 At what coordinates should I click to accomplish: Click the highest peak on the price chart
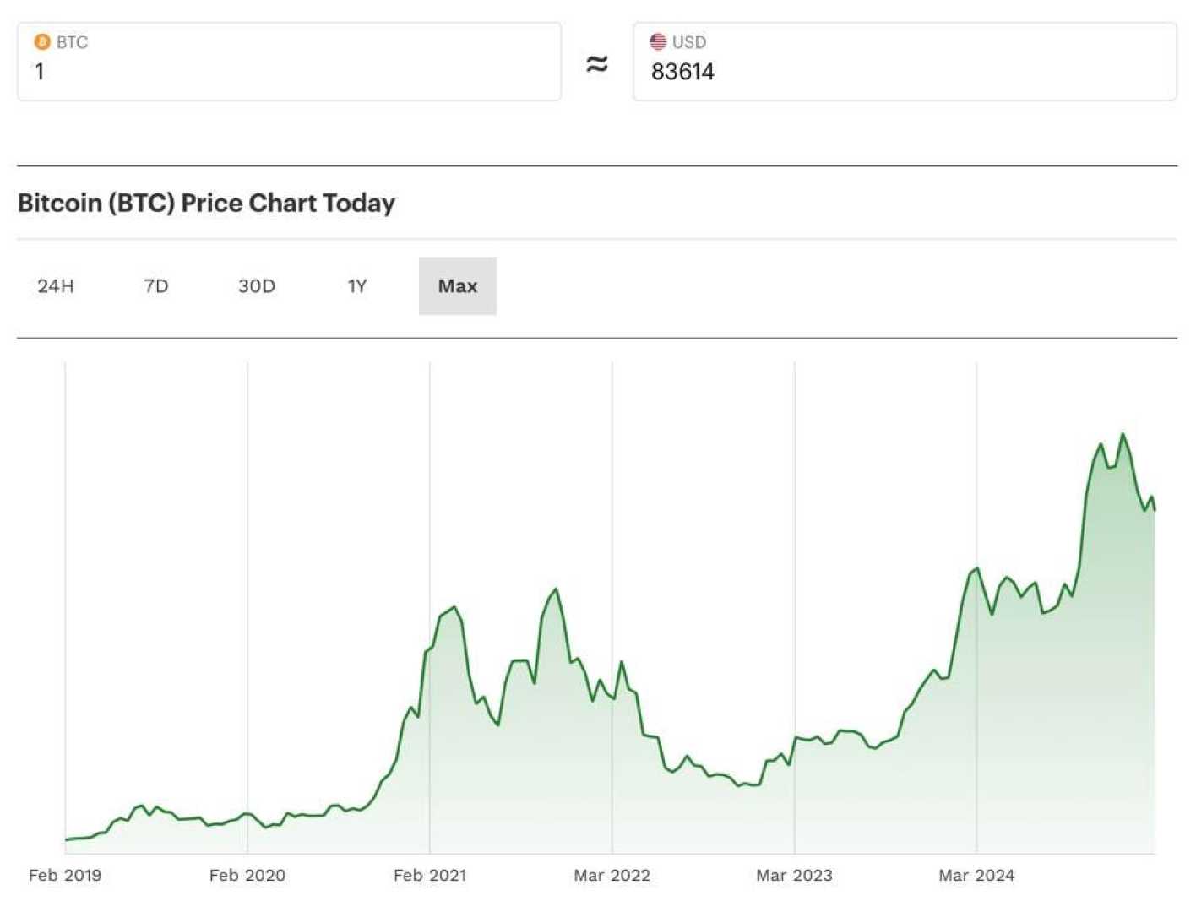(x=1123, y=434)
